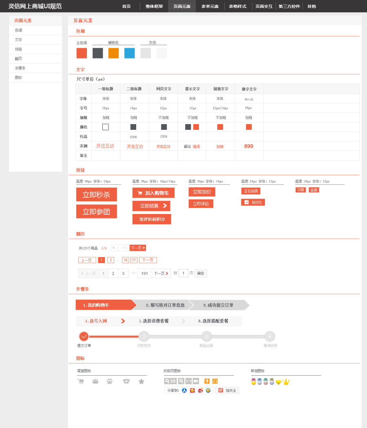Switch to the 表单元素 navigation tab
This screenshot has height=428, width=367.
[210, 6]
